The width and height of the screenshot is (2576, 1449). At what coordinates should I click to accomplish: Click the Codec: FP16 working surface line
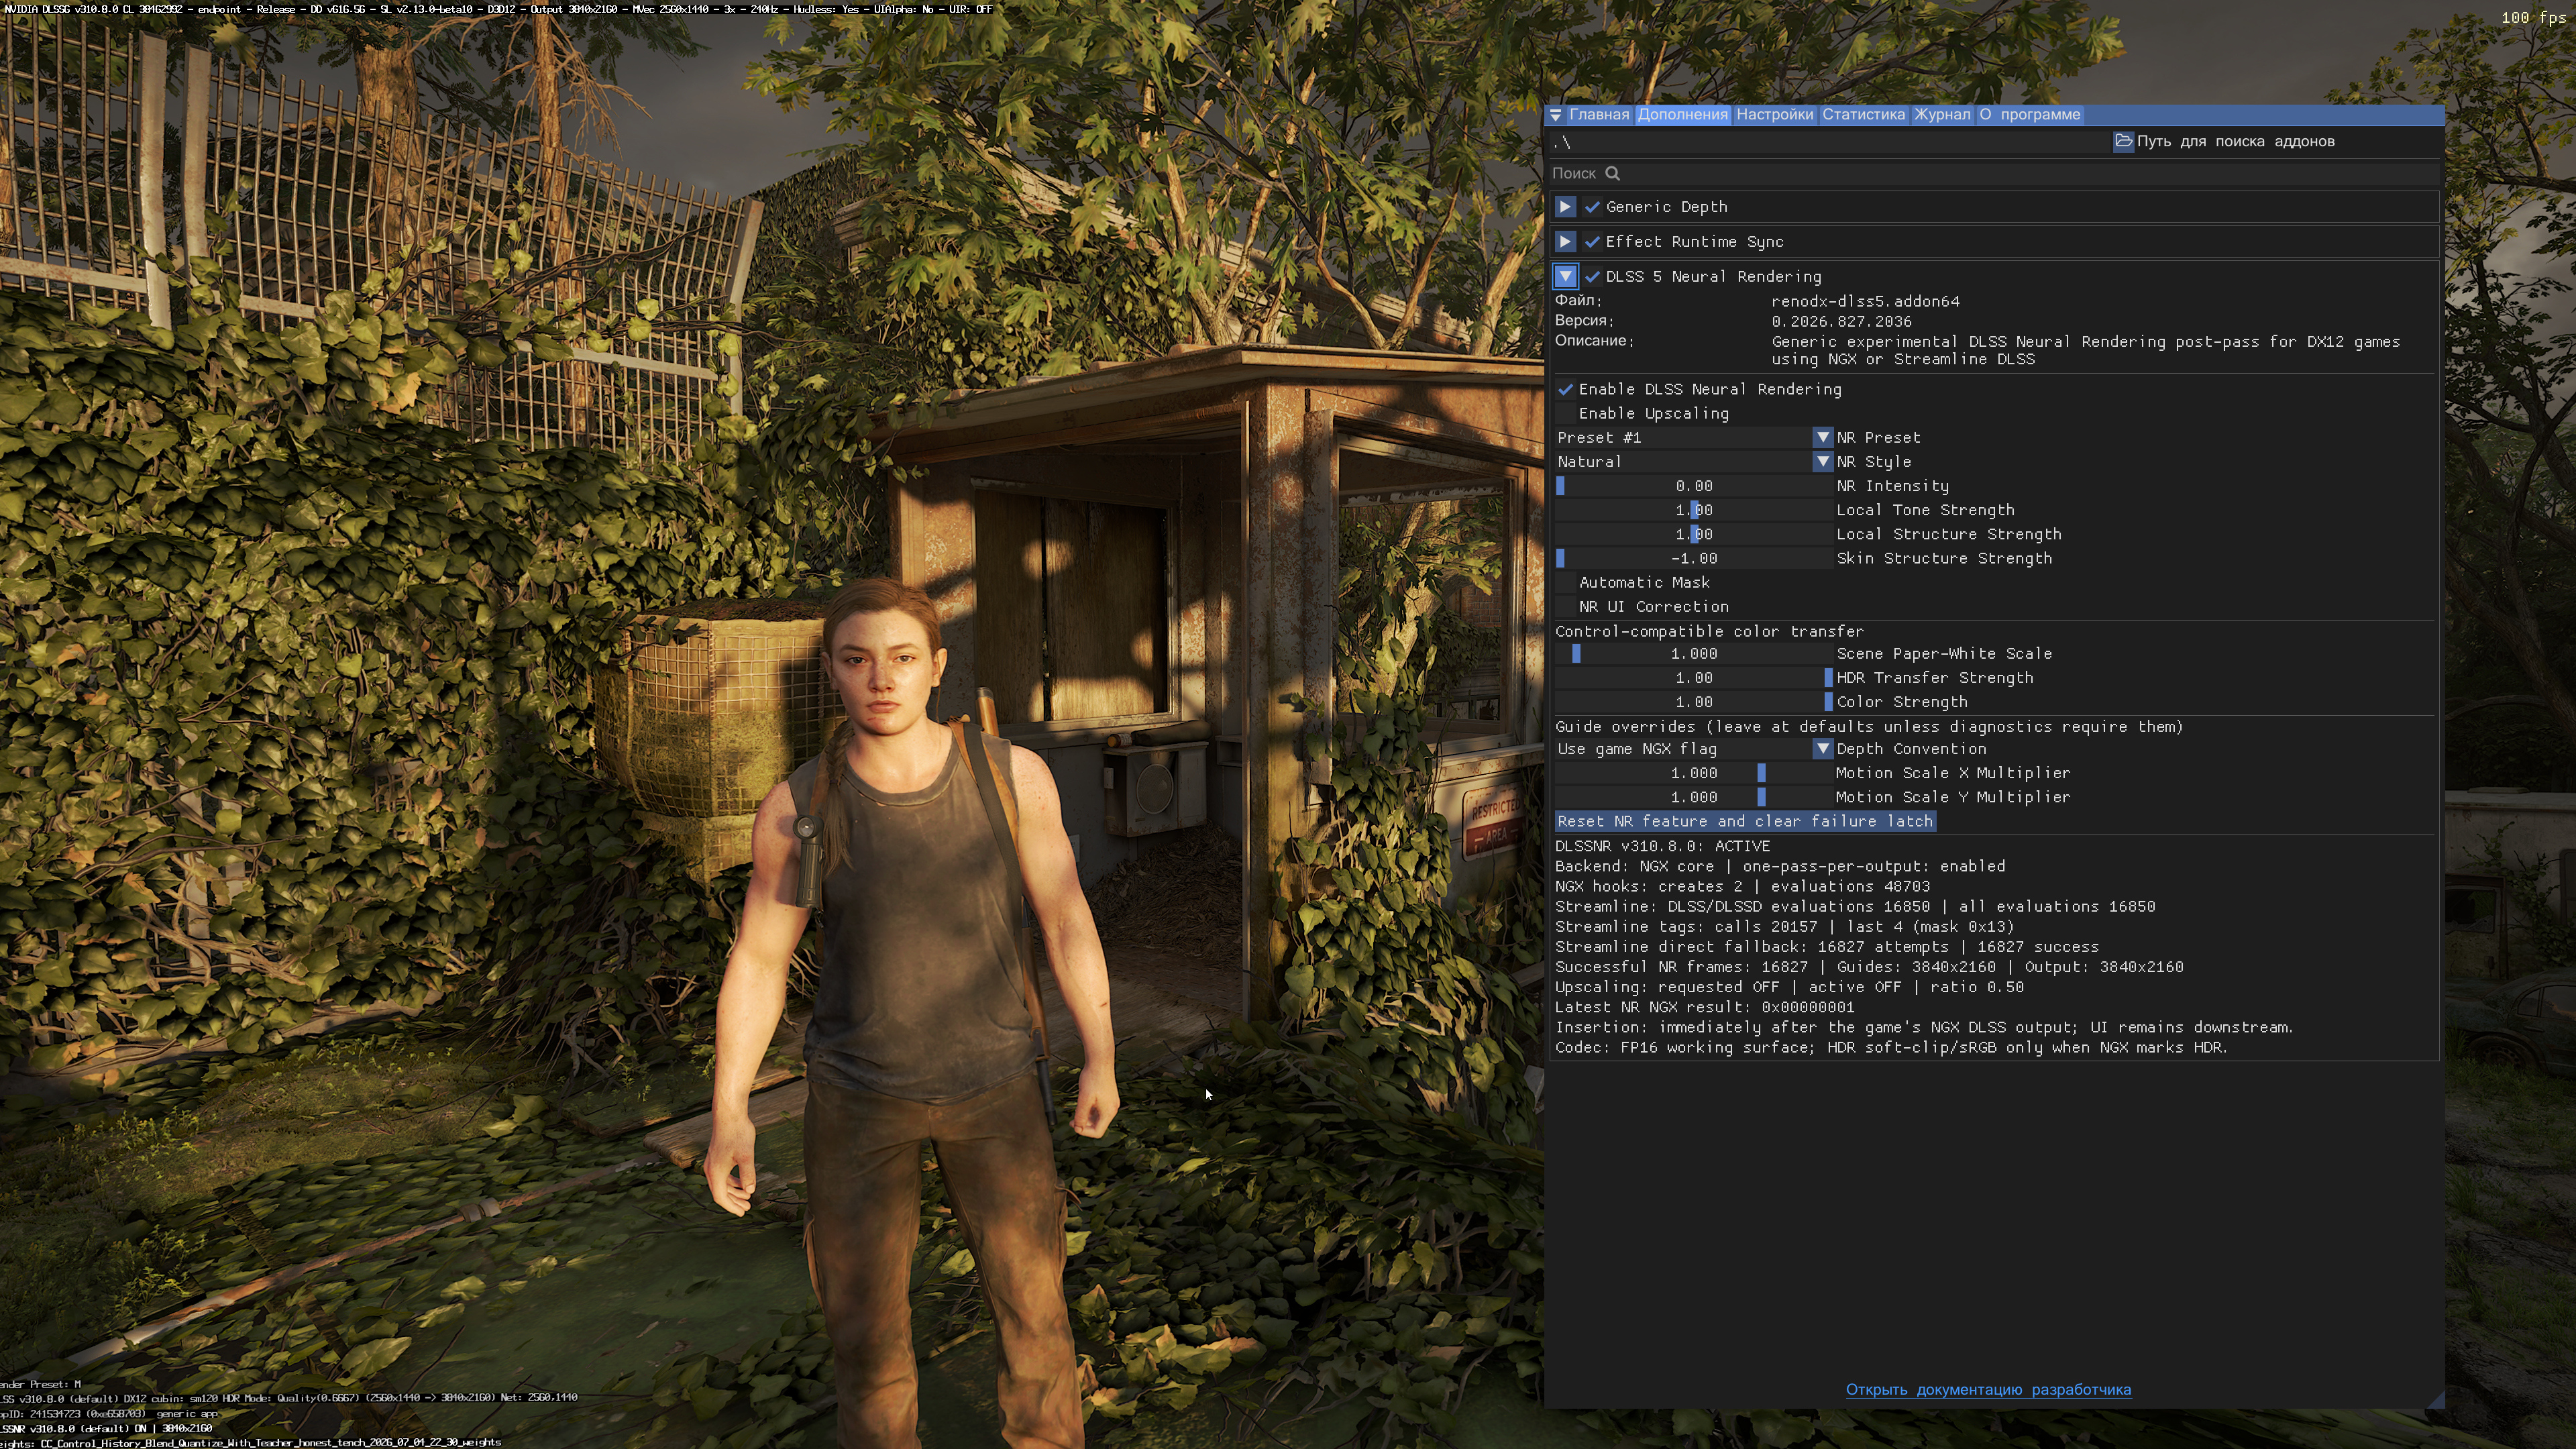click(1891, 1047)
